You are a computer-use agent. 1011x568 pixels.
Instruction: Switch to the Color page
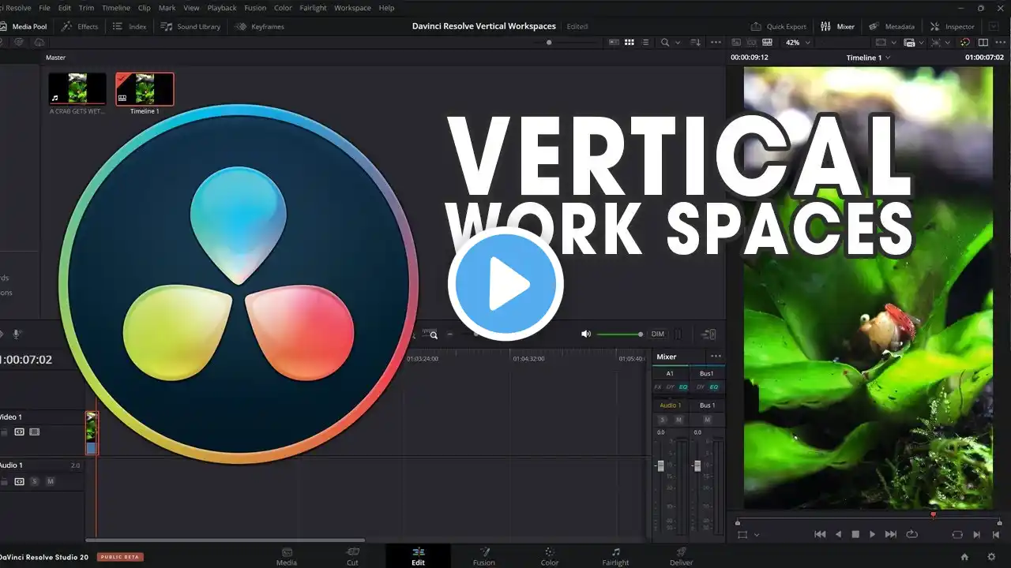point(550,556)
